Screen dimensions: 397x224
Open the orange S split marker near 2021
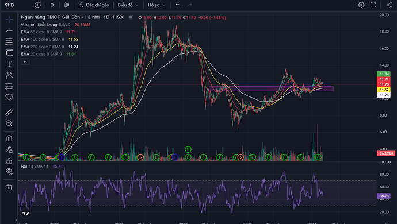pos(140,157)
